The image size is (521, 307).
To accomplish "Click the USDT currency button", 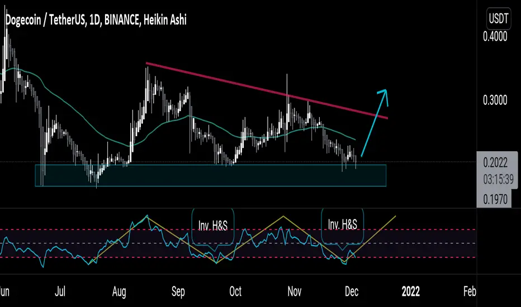I will pyautogui.click(x=498, y=18).
